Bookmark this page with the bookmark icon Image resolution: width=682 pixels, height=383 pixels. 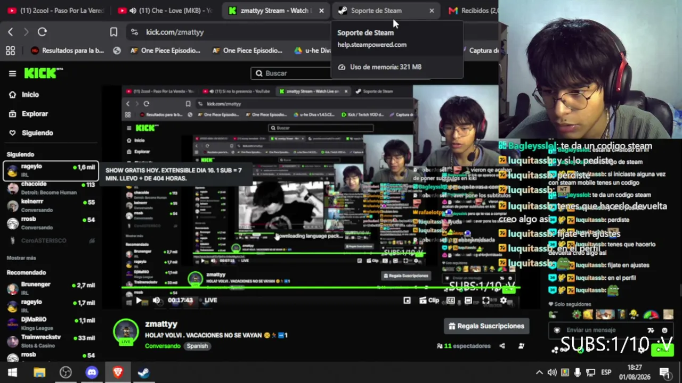click(113, 32)
